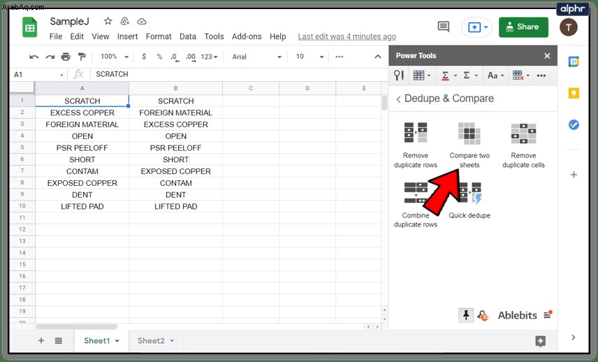Switch to Sheet2 tab
Viewport: 598px width, 362px height.
(x=151, y=340)
